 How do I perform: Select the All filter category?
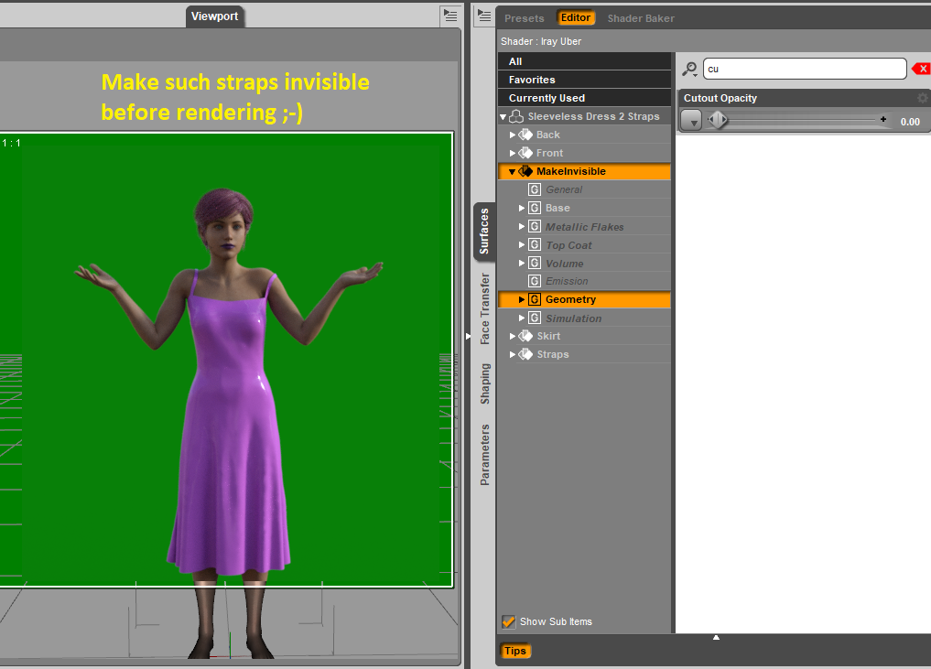[584, 61]
